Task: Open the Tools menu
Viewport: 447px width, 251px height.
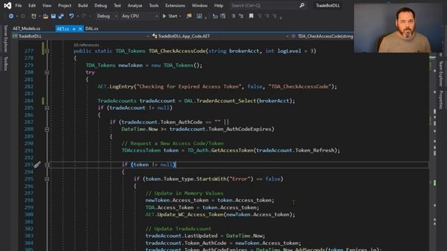Action: point(154,6)
